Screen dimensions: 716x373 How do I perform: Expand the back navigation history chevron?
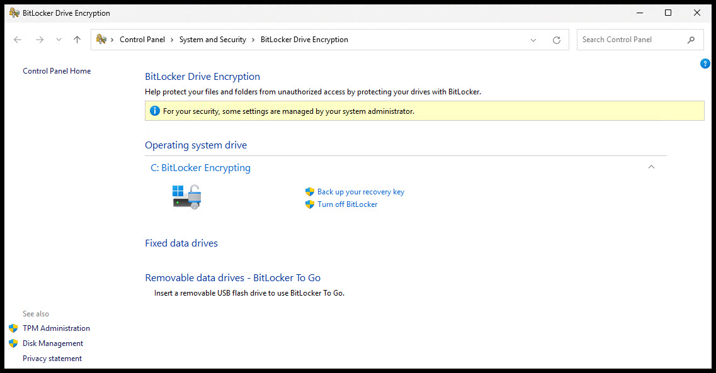coord(59,39)
